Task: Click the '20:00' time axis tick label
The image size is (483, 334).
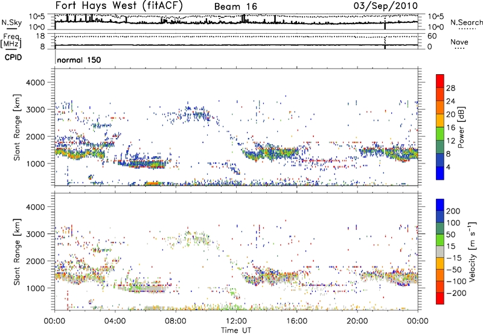Action: pos(357,321)
